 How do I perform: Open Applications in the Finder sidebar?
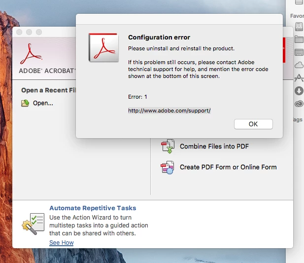coord(299,78)
